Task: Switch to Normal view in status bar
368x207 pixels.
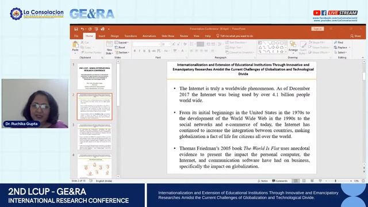Action: (296, 181)
